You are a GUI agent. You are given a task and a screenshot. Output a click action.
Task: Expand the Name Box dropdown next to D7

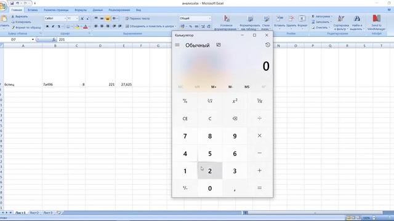tap(33, 39)
